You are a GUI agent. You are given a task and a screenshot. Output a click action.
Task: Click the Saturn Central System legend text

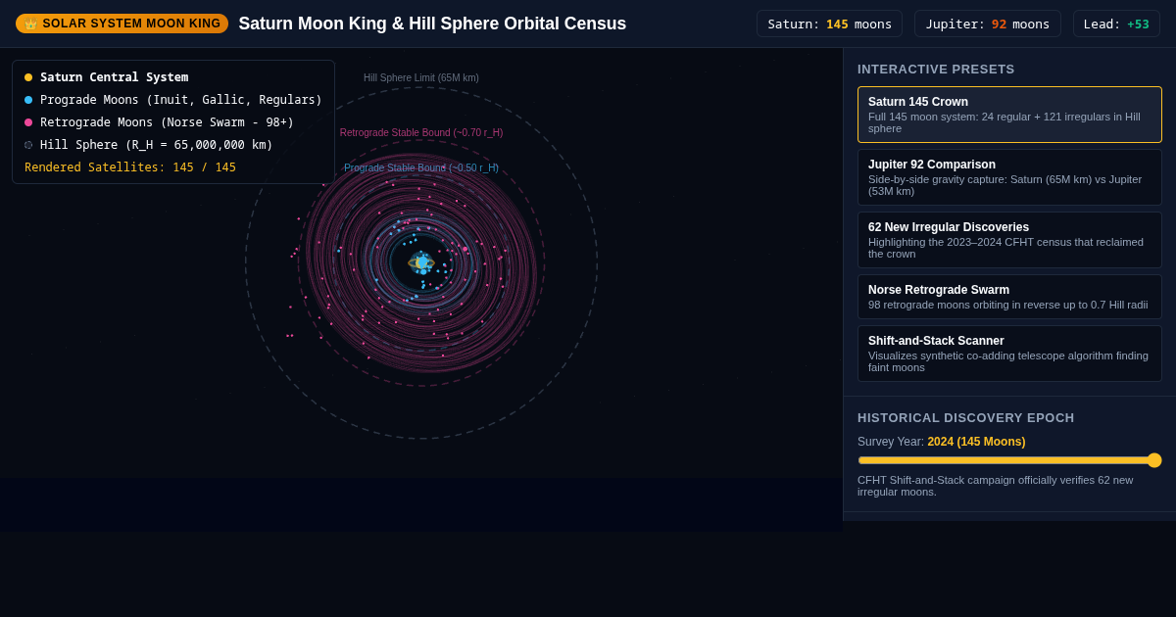[x=114, y=77]
